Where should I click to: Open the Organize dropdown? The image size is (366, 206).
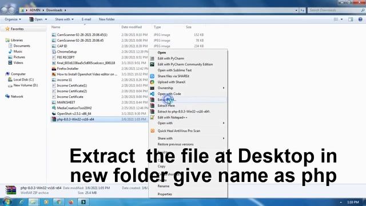coord(13,19)
